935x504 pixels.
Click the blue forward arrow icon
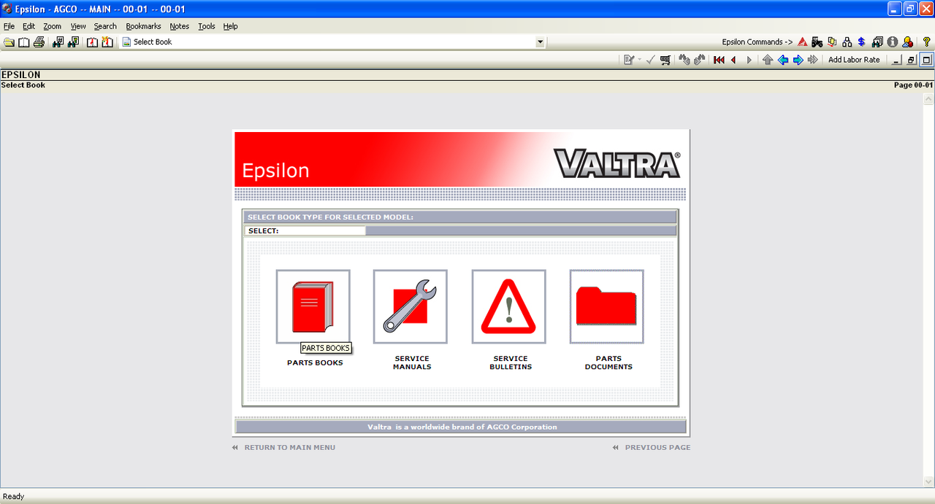(798, 60)
